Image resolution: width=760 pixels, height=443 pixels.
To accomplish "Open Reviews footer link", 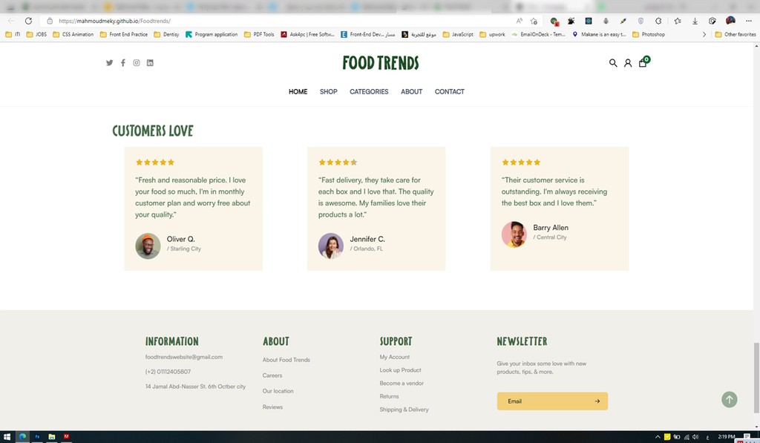I will point(272,407).
